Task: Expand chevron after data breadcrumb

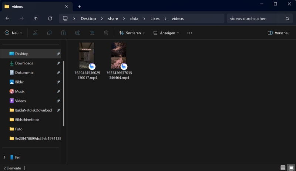Action: 144,19
